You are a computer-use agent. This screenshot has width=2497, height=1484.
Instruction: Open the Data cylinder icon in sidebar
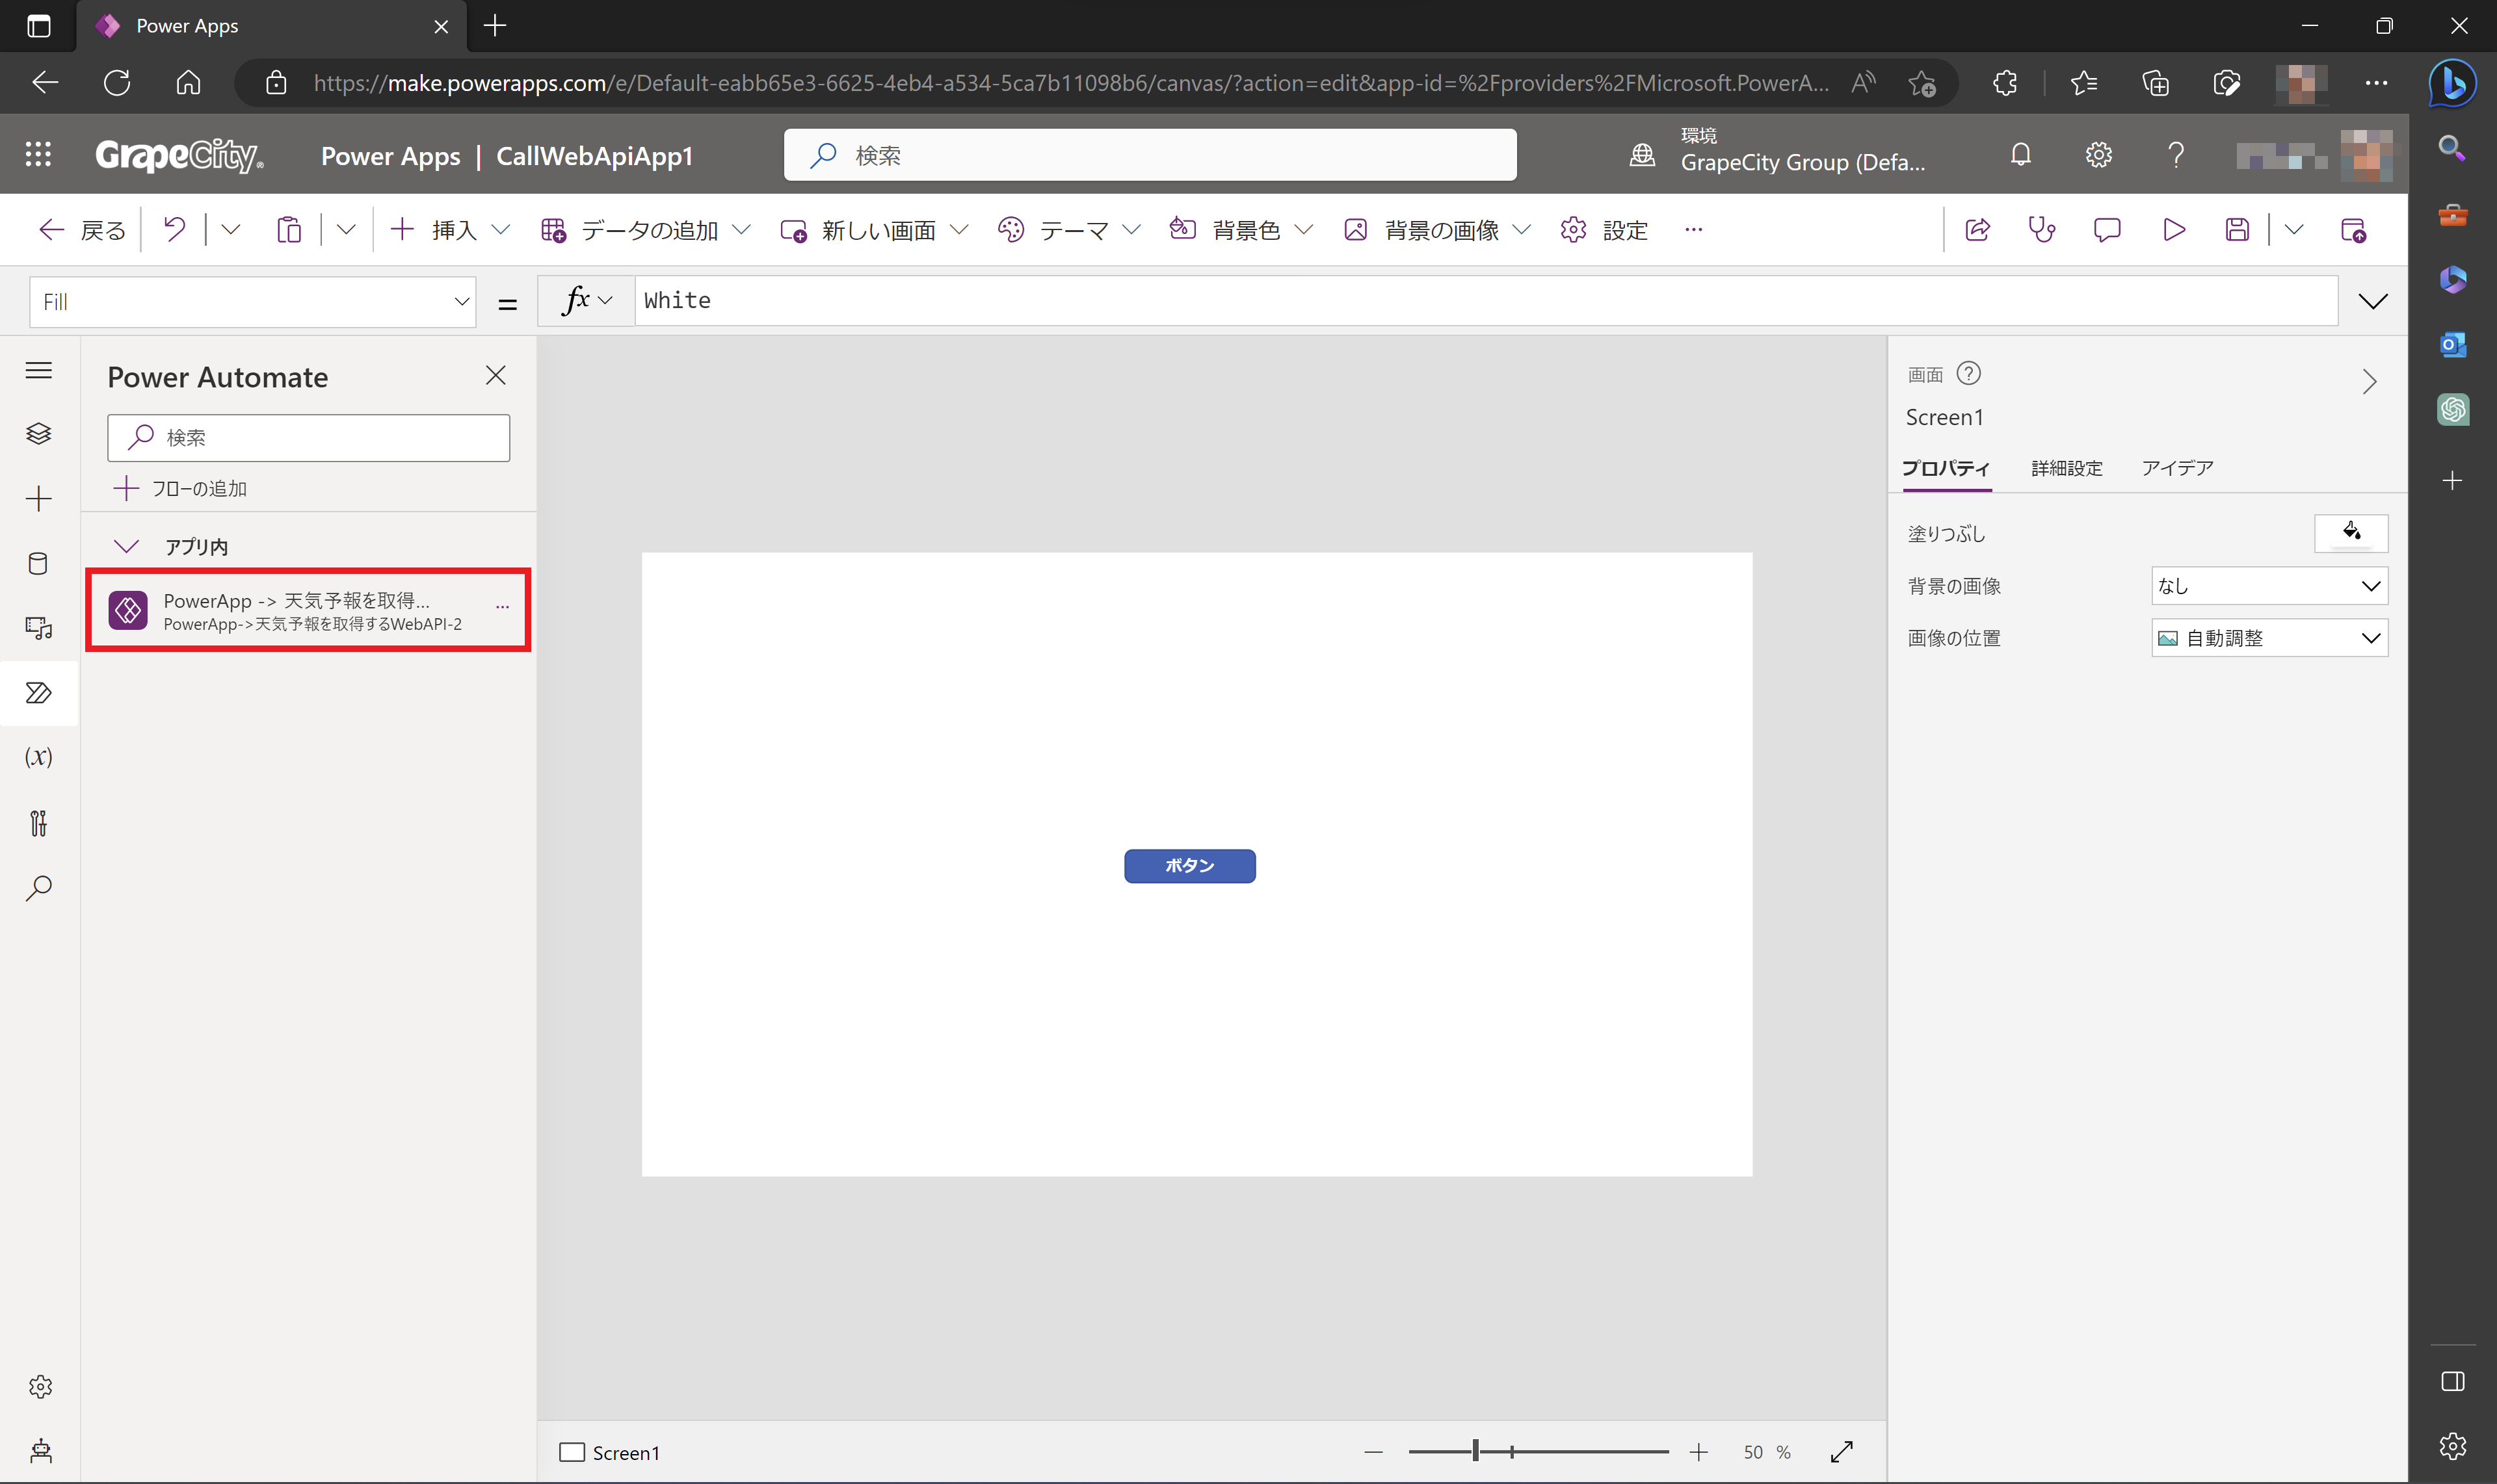click(38, 563)
